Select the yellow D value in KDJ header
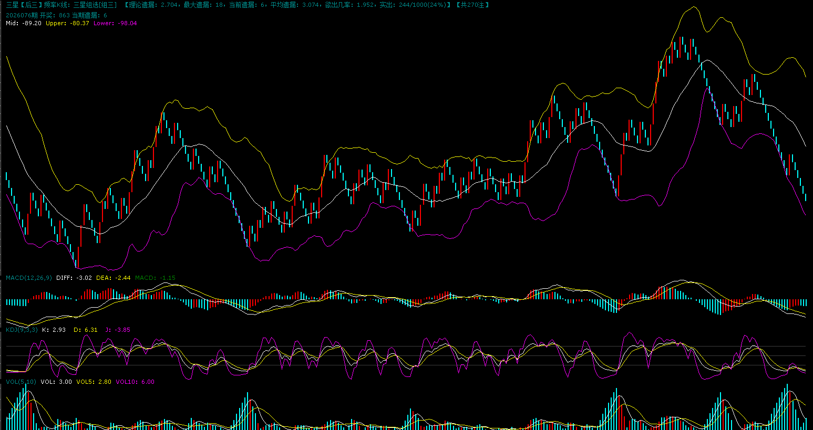 pyautogui.click(x=85, y=330)
